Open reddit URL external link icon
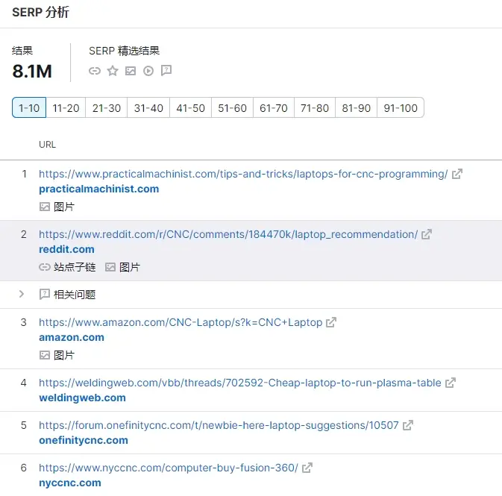502x496 pixels. [x=427, y=234]
